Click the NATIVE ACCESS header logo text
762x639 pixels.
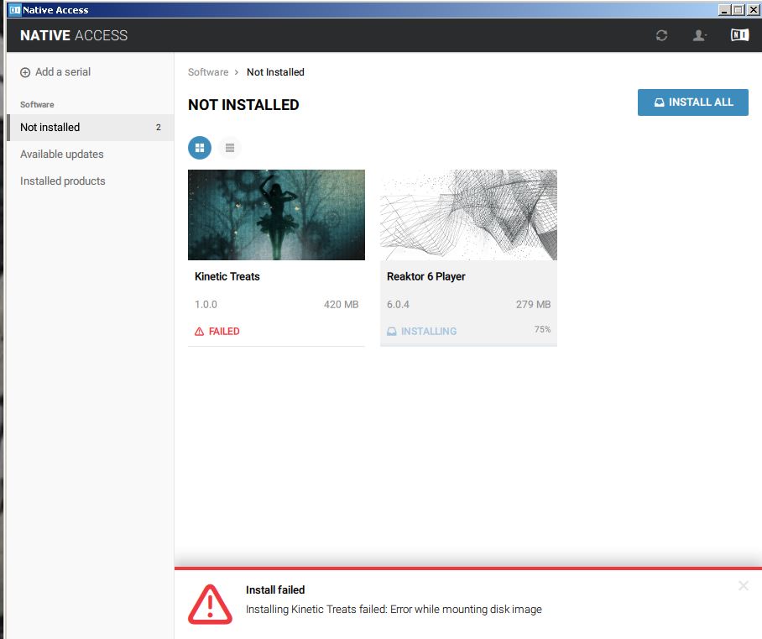pos(74,35)
